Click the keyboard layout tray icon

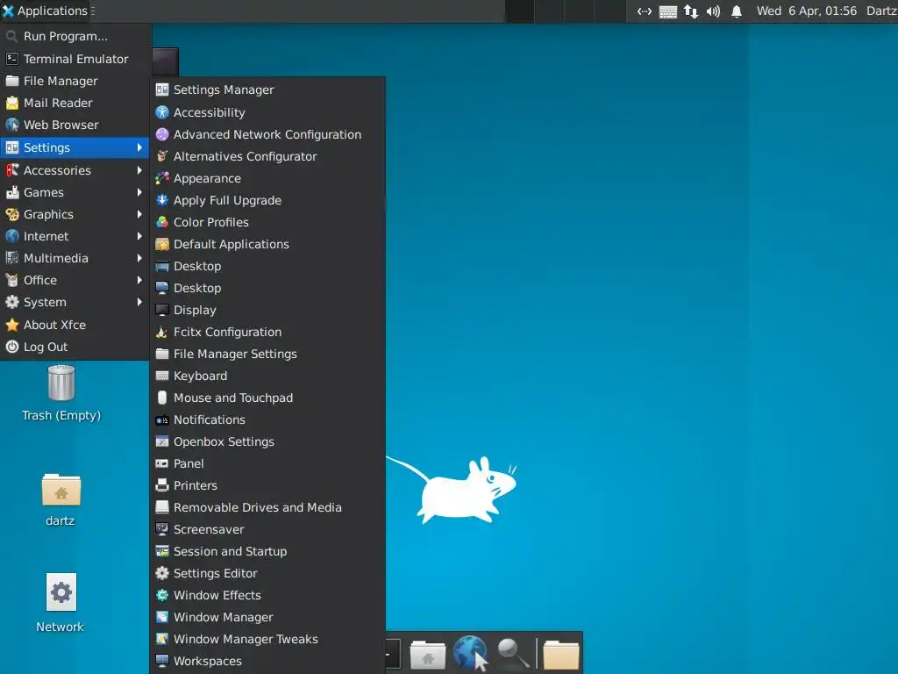(x=667, y=11)
